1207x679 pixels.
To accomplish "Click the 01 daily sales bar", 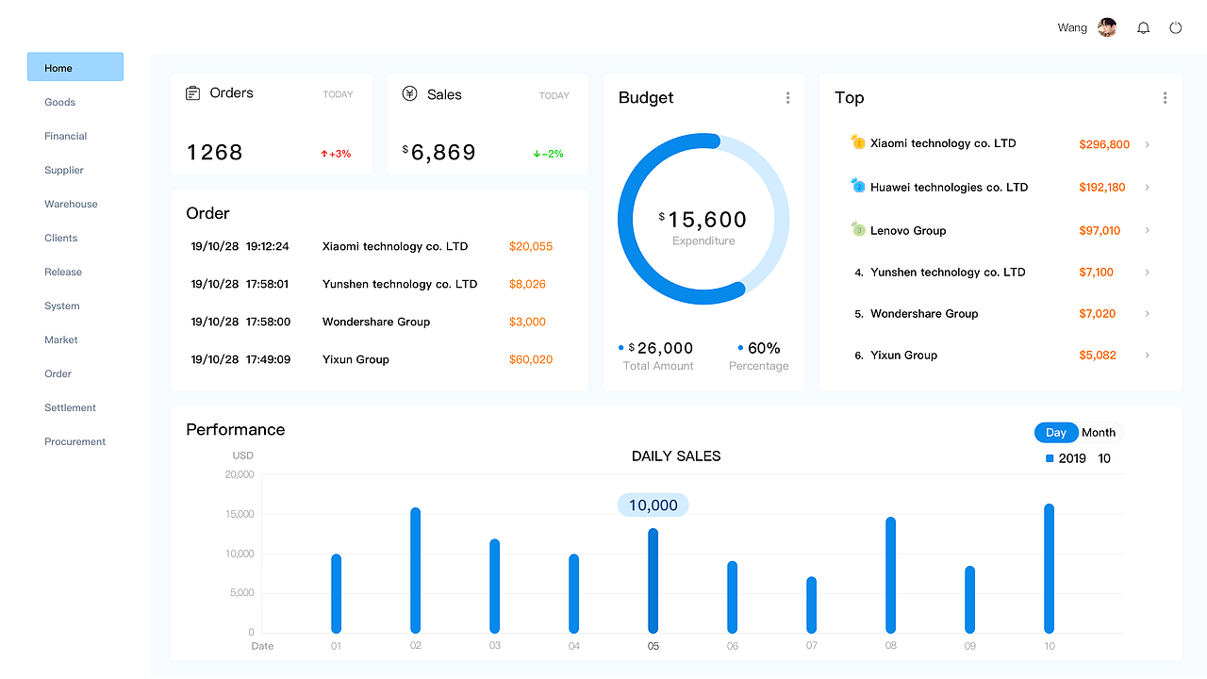I will coord(336,594).
